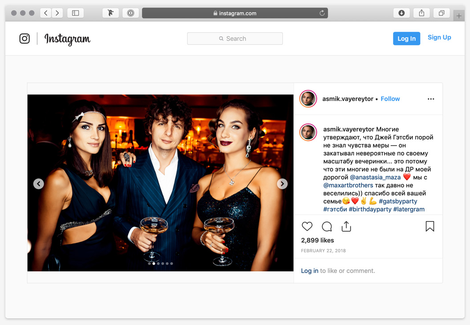Open the #gatsbyparty hashtag link
470x325 pixels.
tap(398, 201)
